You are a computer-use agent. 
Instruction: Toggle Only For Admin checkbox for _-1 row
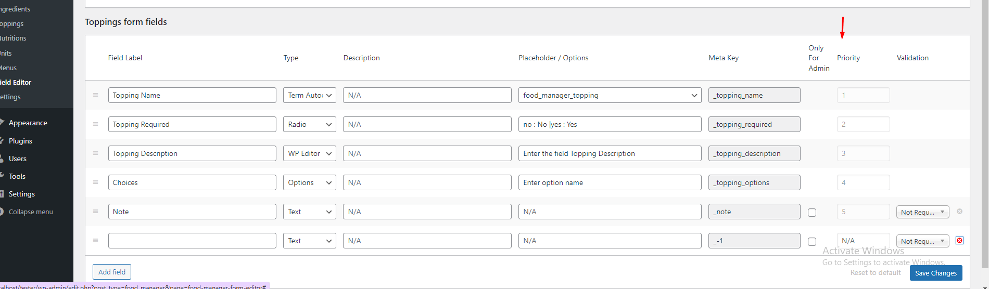pos(812,241)
